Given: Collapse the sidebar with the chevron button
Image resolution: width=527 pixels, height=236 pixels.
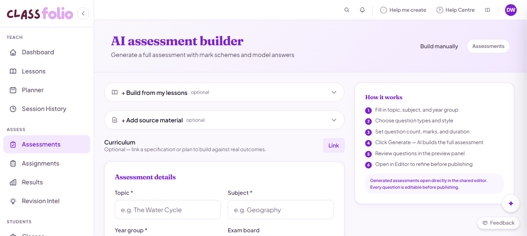Looking at the screenshot, I should [83, 13].
